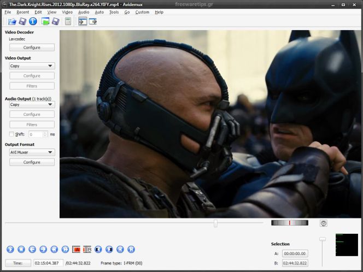Adjust the audio shift ms spinner arrows

45,134
